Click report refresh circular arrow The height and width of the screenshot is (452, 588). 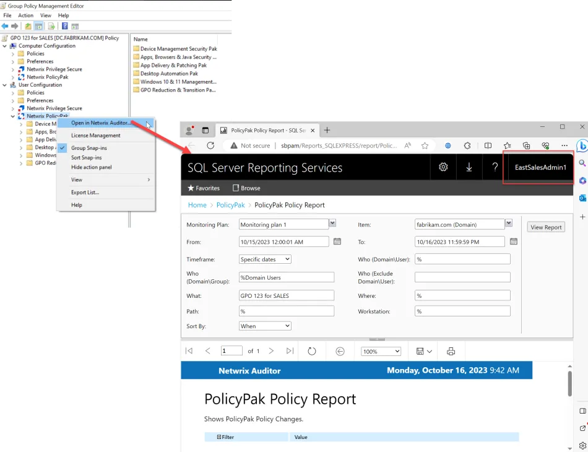311,351
